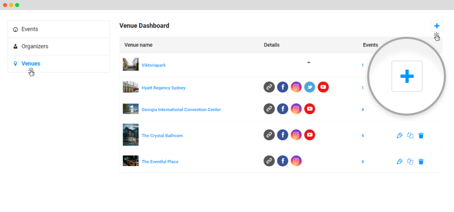Click The Eventful Place thumbnail image

131,161
